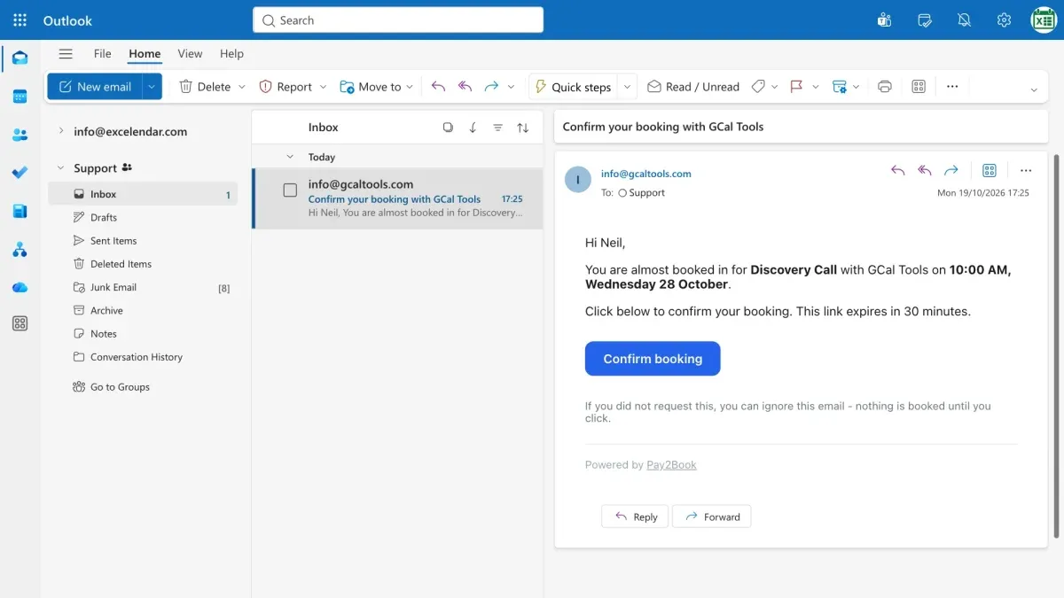The image size is (1064, 598).
Task: Switch to the View tab
Action: coord(190,54)
